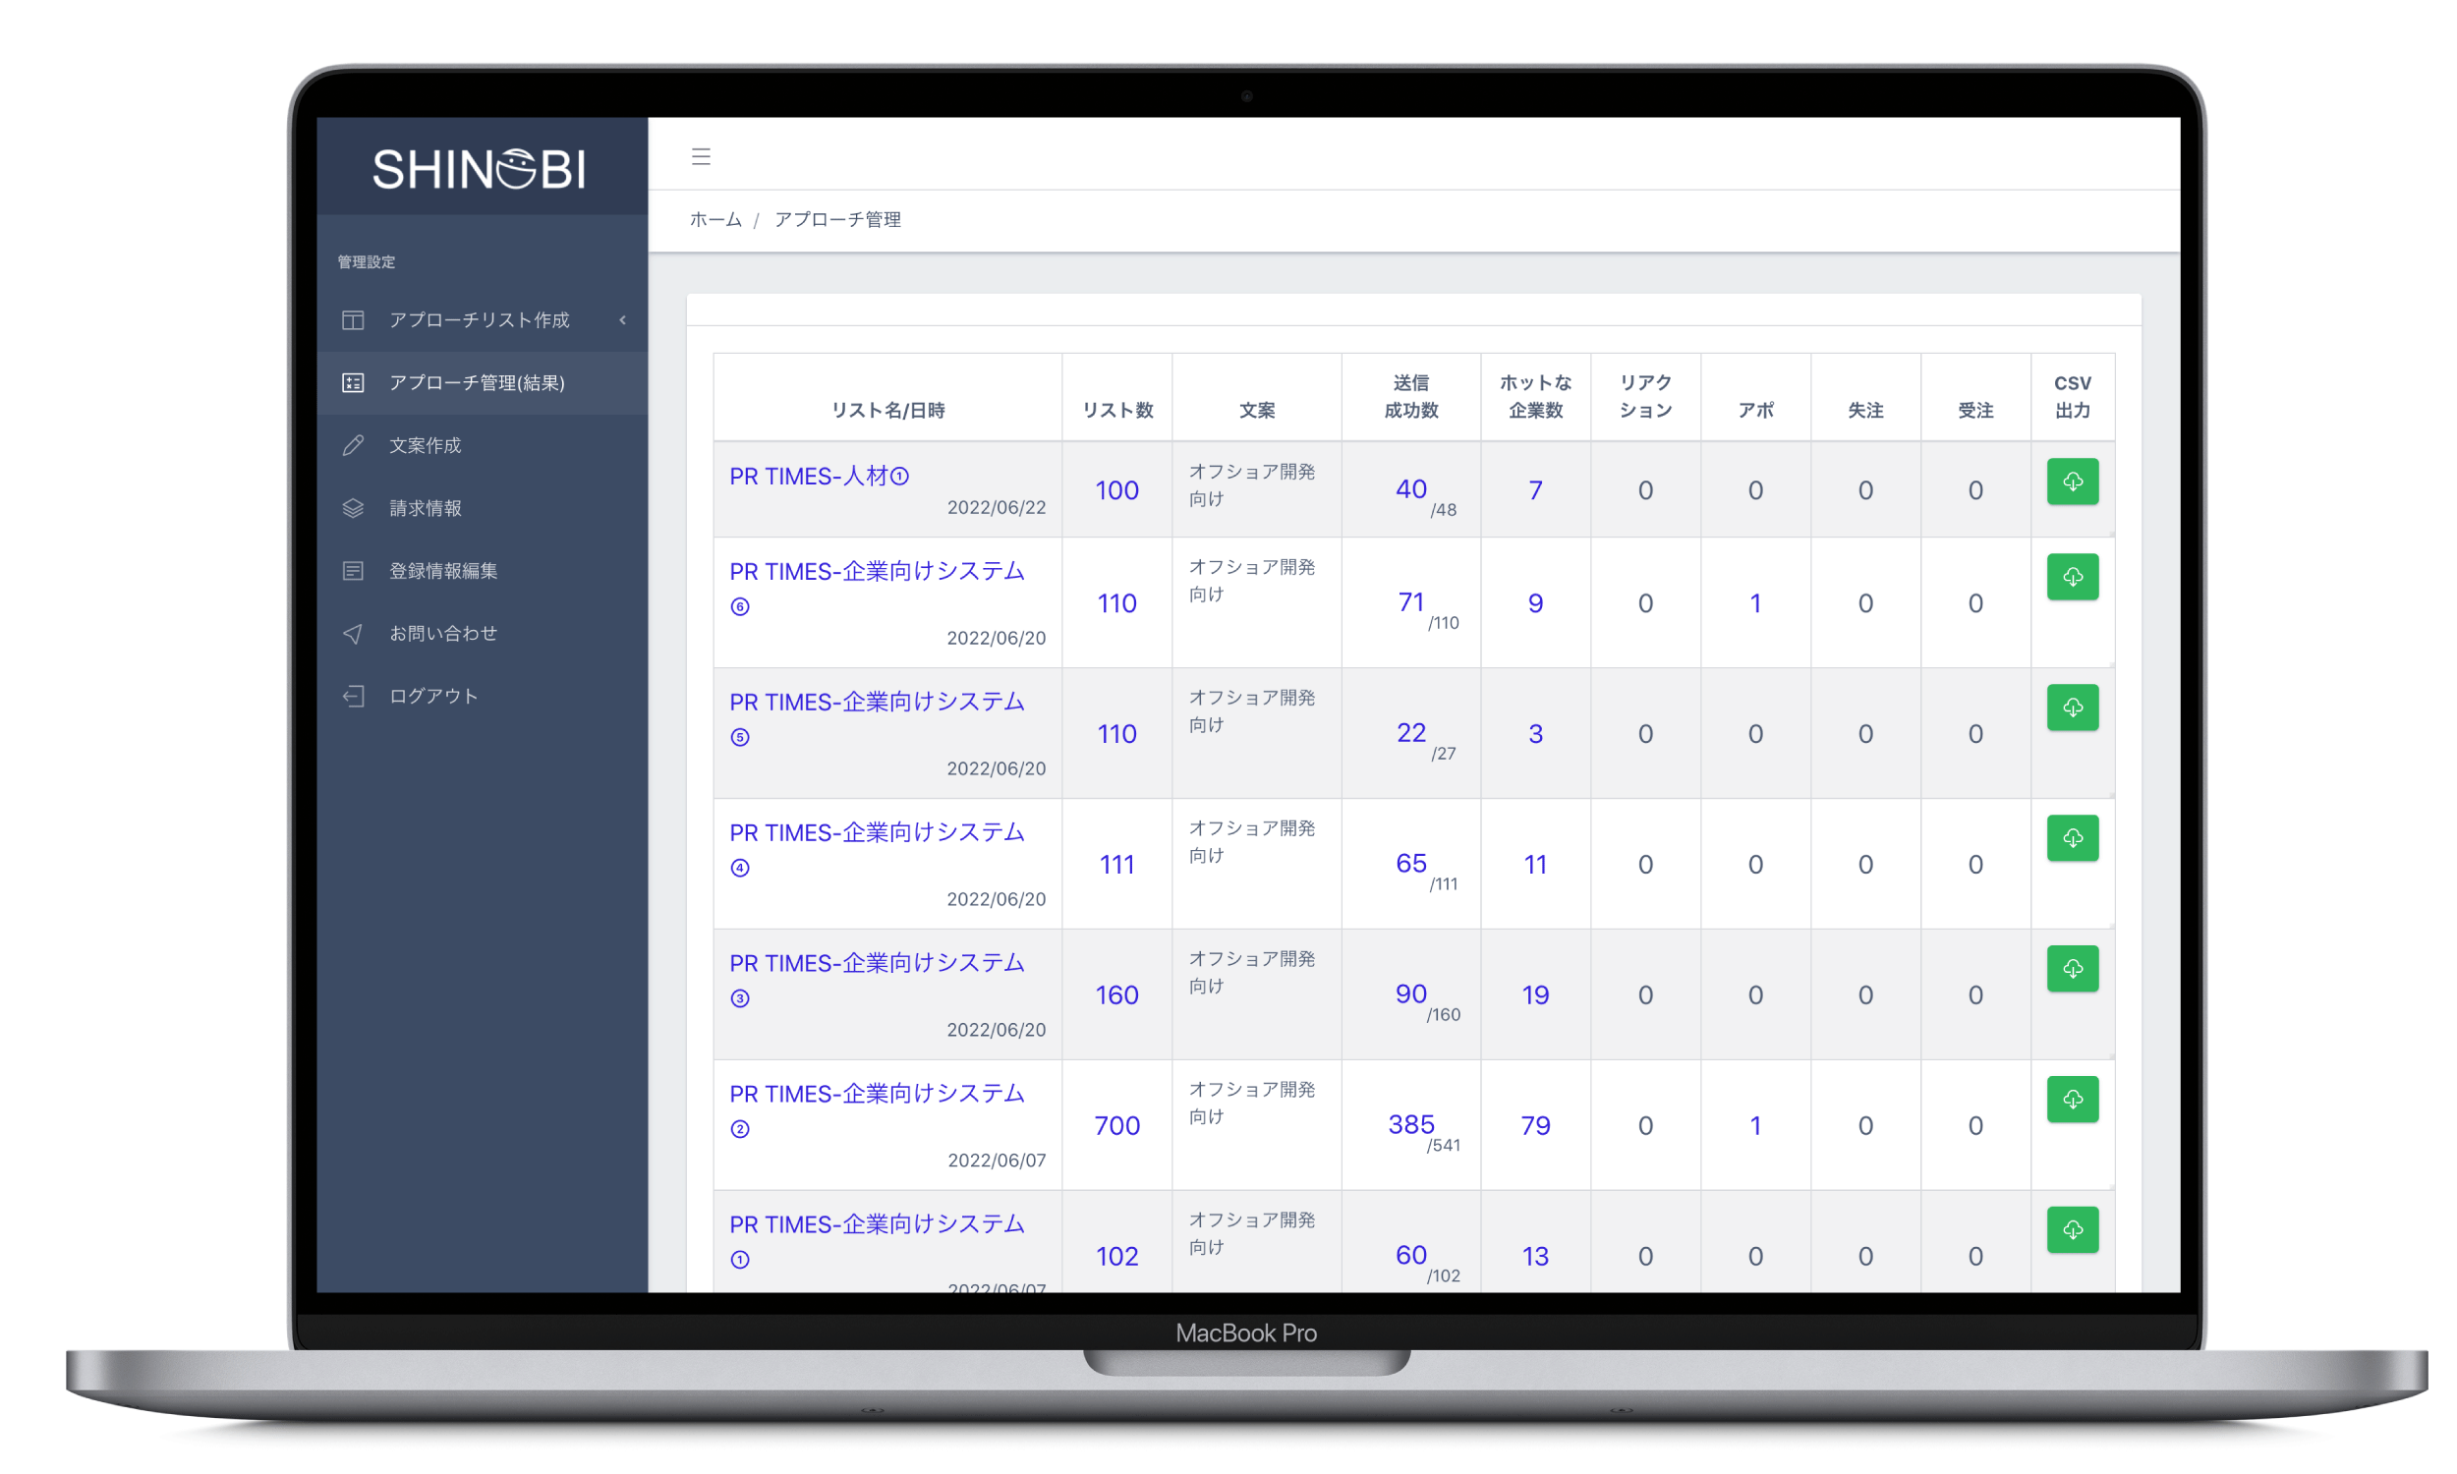Open PR TIMES-企業向けシステム① link
Screen dimensions: 2457x1474
point(876,1240)
